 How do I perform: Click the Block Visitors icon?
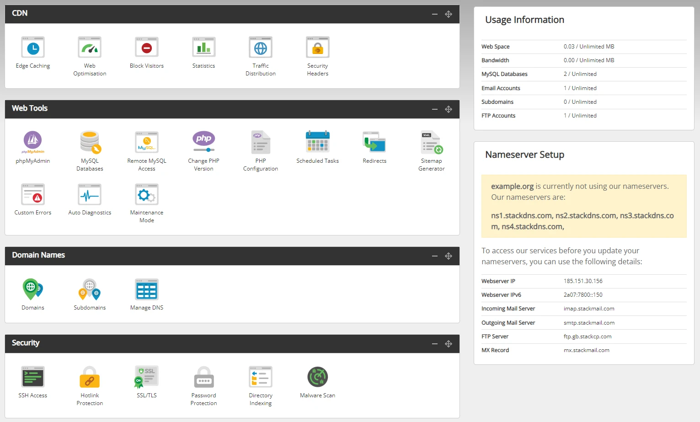click(147, 48)
